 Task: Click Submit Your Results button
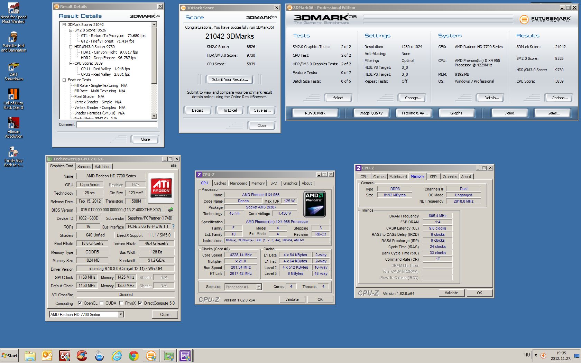[230, 80]
